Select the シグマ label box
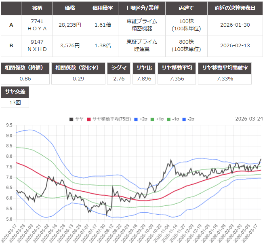Viewport: 265px width, 245px height. [119, 68]
